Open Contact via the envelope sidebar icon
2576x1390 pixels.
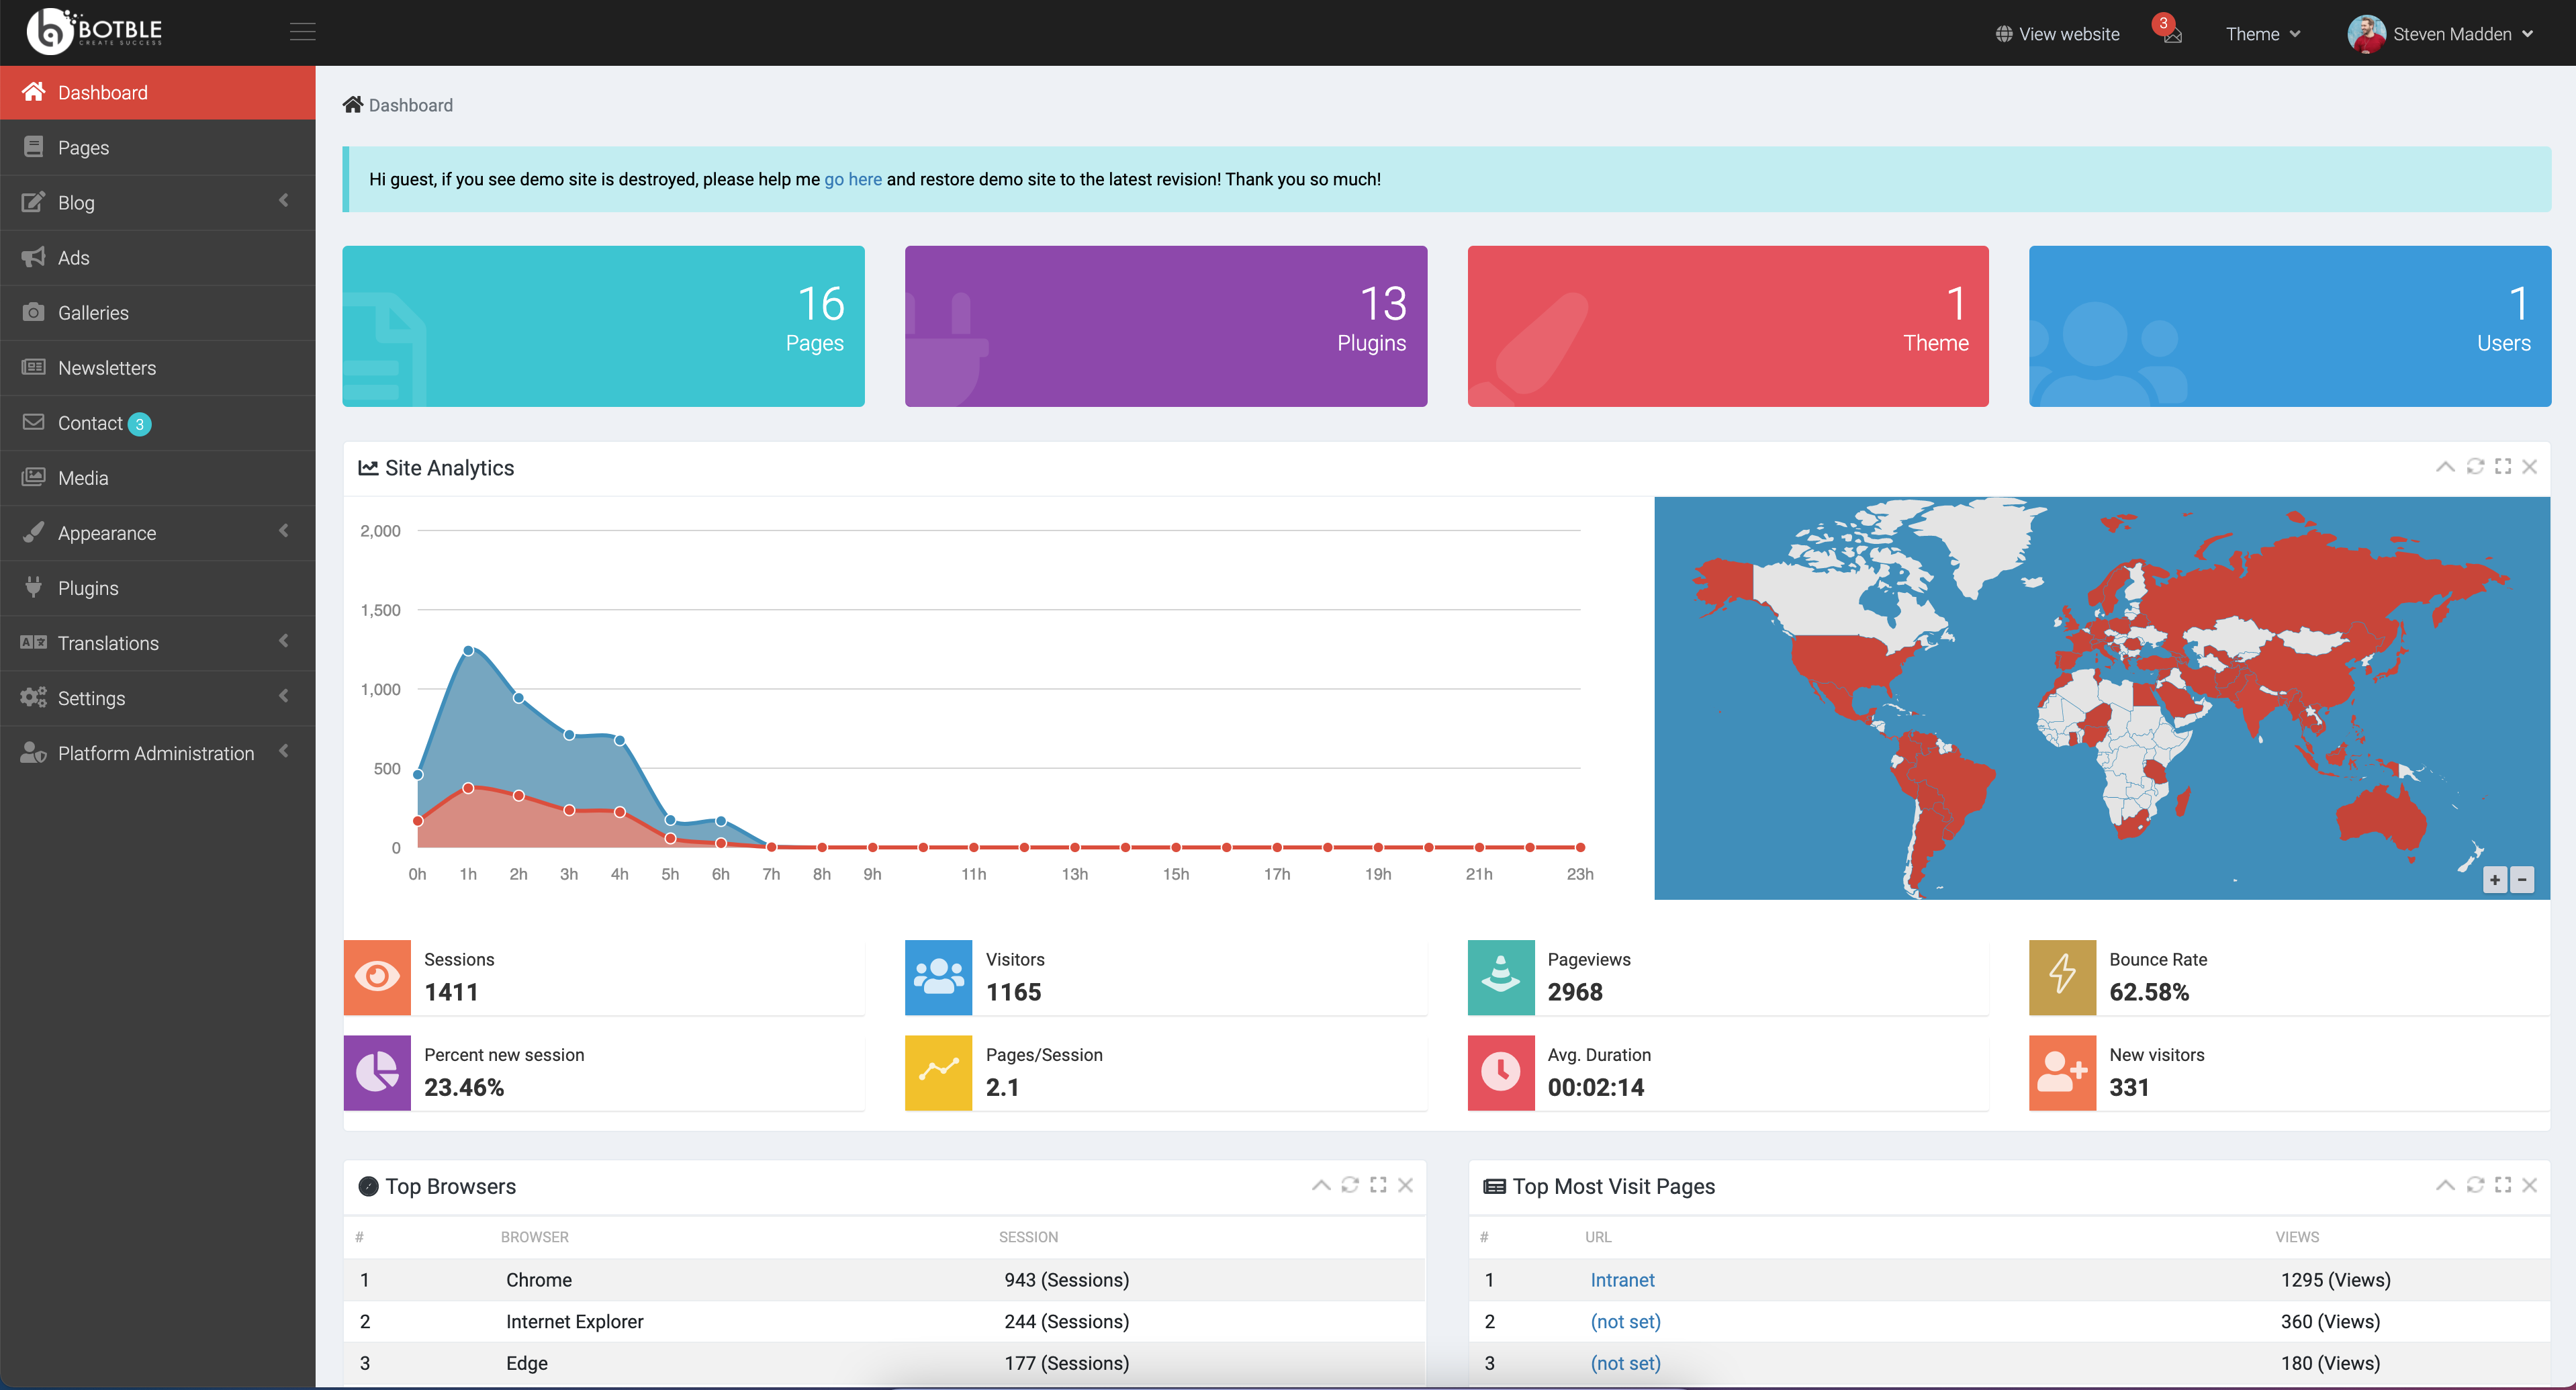[x=33, y=422]
